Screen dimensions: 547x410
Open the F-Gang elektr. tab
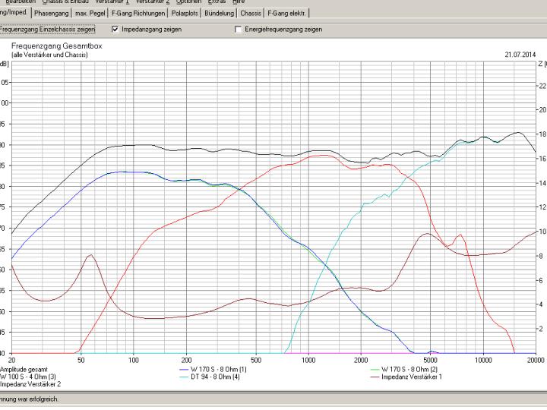click(x=286, y=14)
